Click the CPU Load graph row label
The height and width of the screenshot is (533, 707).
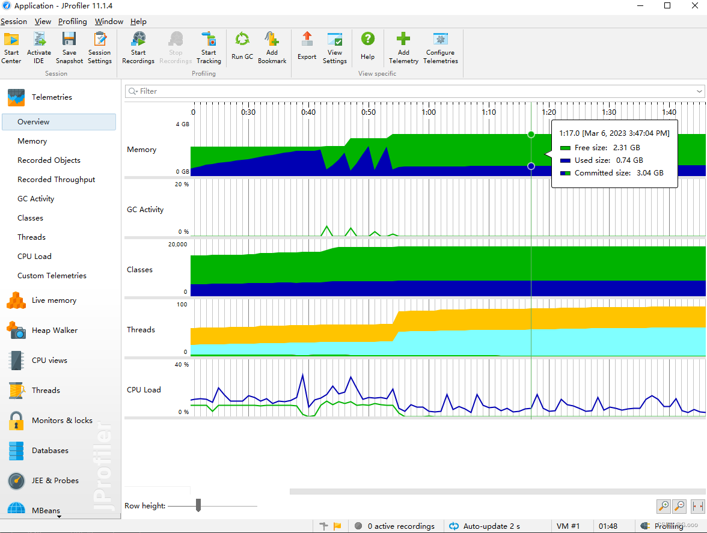tap(144, 390)
